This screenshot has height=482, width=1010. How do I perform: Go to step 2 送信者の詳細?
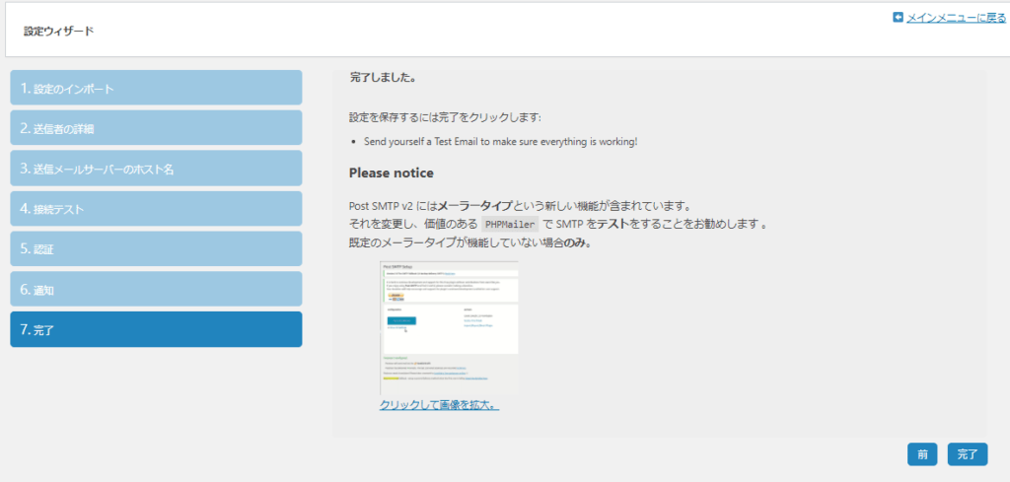coord(156,128)
